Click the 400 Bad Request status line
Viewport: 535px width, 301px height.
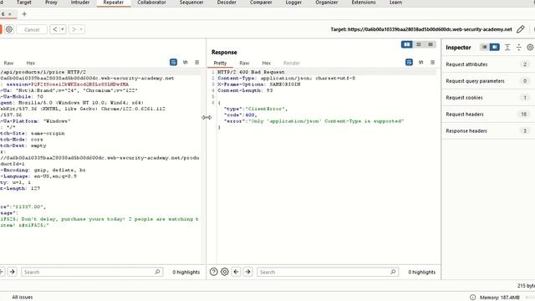[x=251, y=72]
